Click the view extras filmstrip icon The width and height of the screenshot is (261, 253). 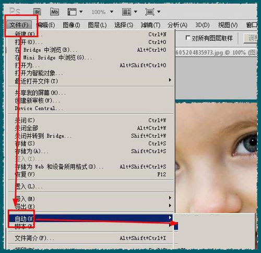click(x=72, y=12)
